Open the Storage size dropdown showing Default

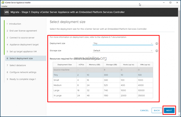point(123,51)
